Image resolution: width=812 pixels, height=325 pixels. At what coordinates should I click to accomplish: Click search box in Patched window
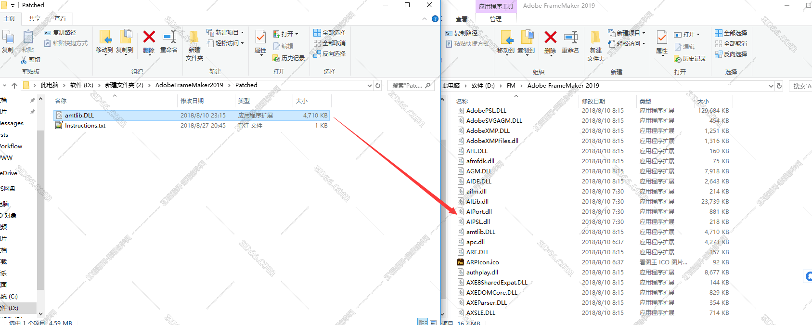(x=411, y=86)
